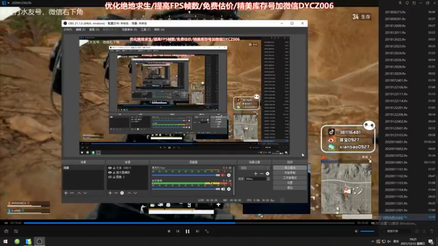Seek on the video progress bar
The width and height of the screenshot is (438, 246).
[x=189, y=223]
